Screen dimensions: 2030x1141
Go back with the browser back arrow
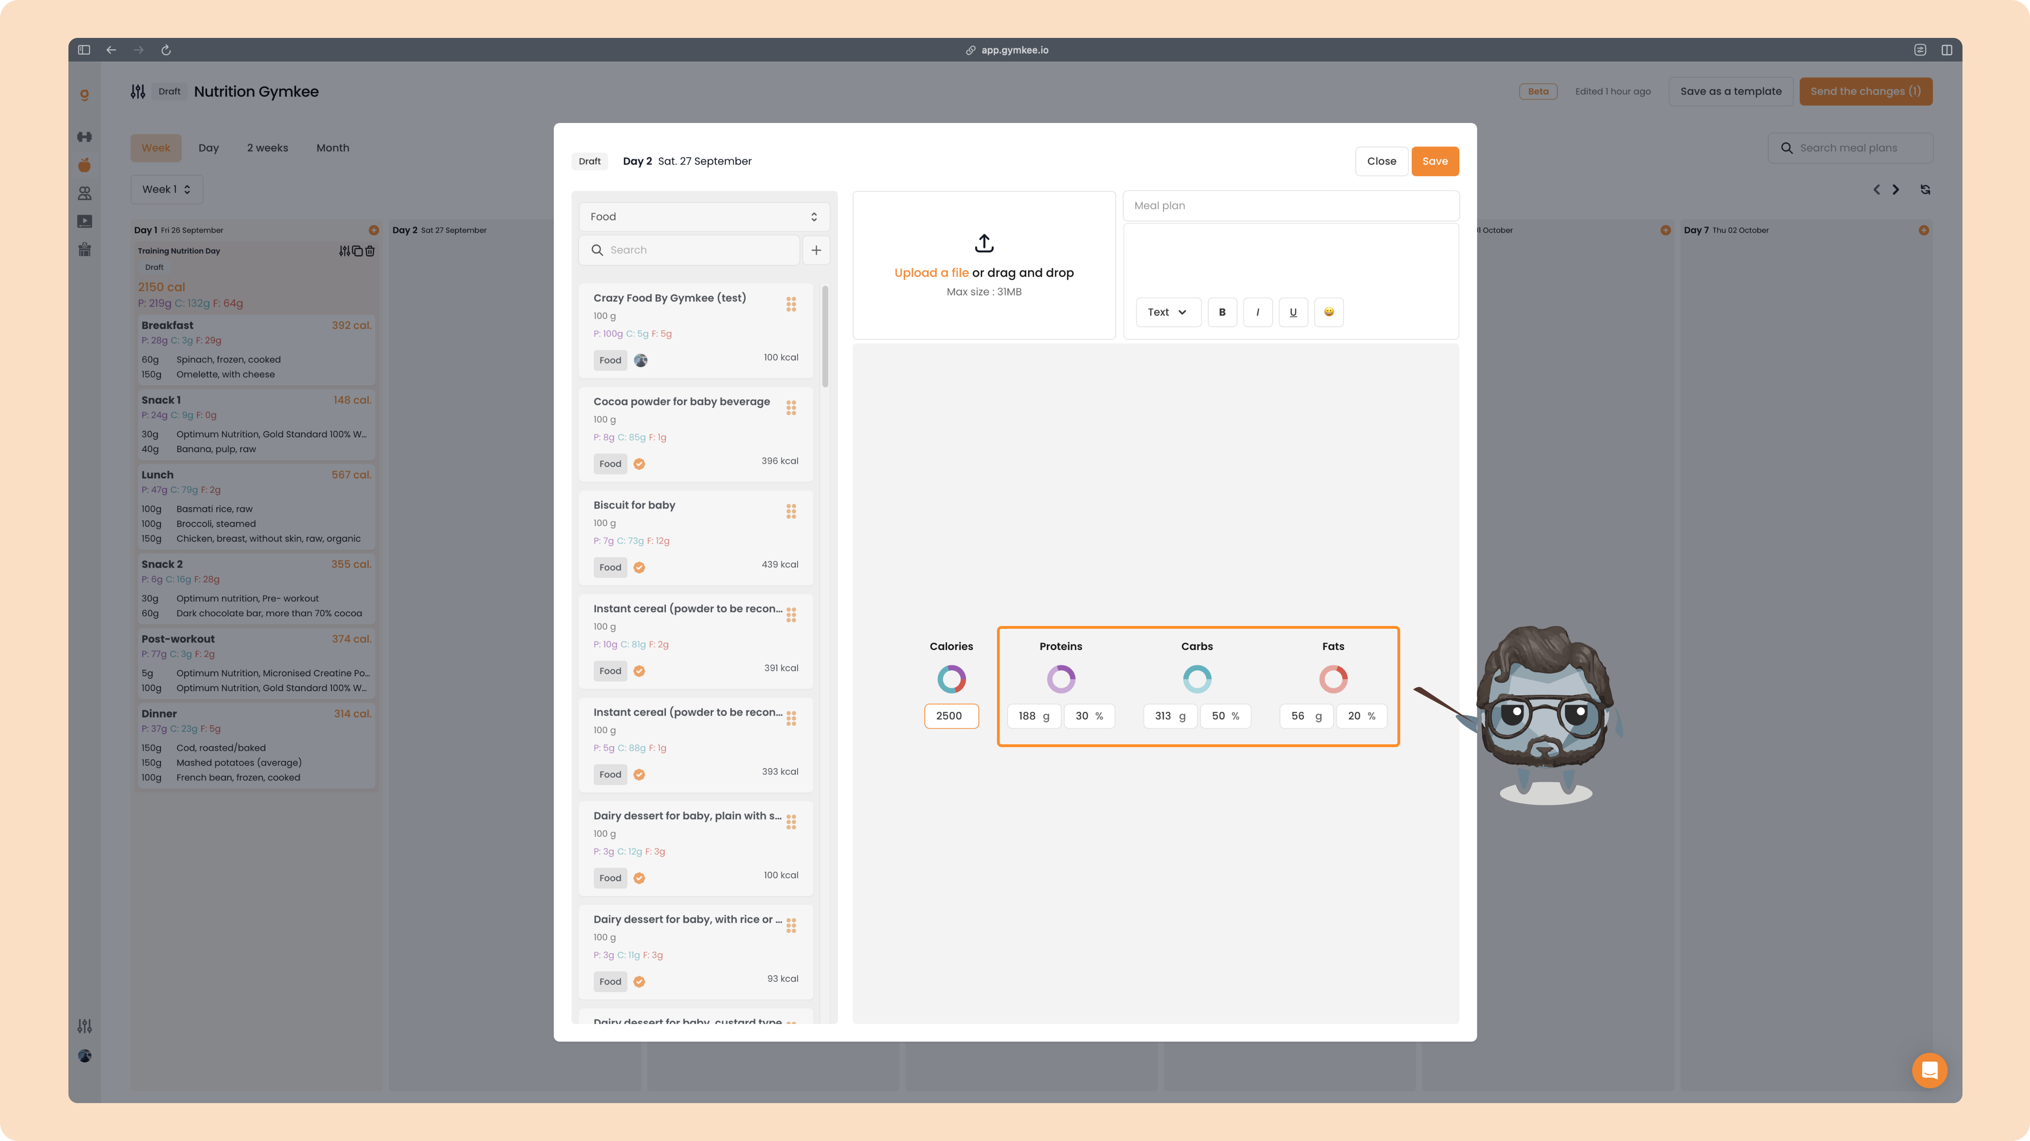click(x=111, y=49)
